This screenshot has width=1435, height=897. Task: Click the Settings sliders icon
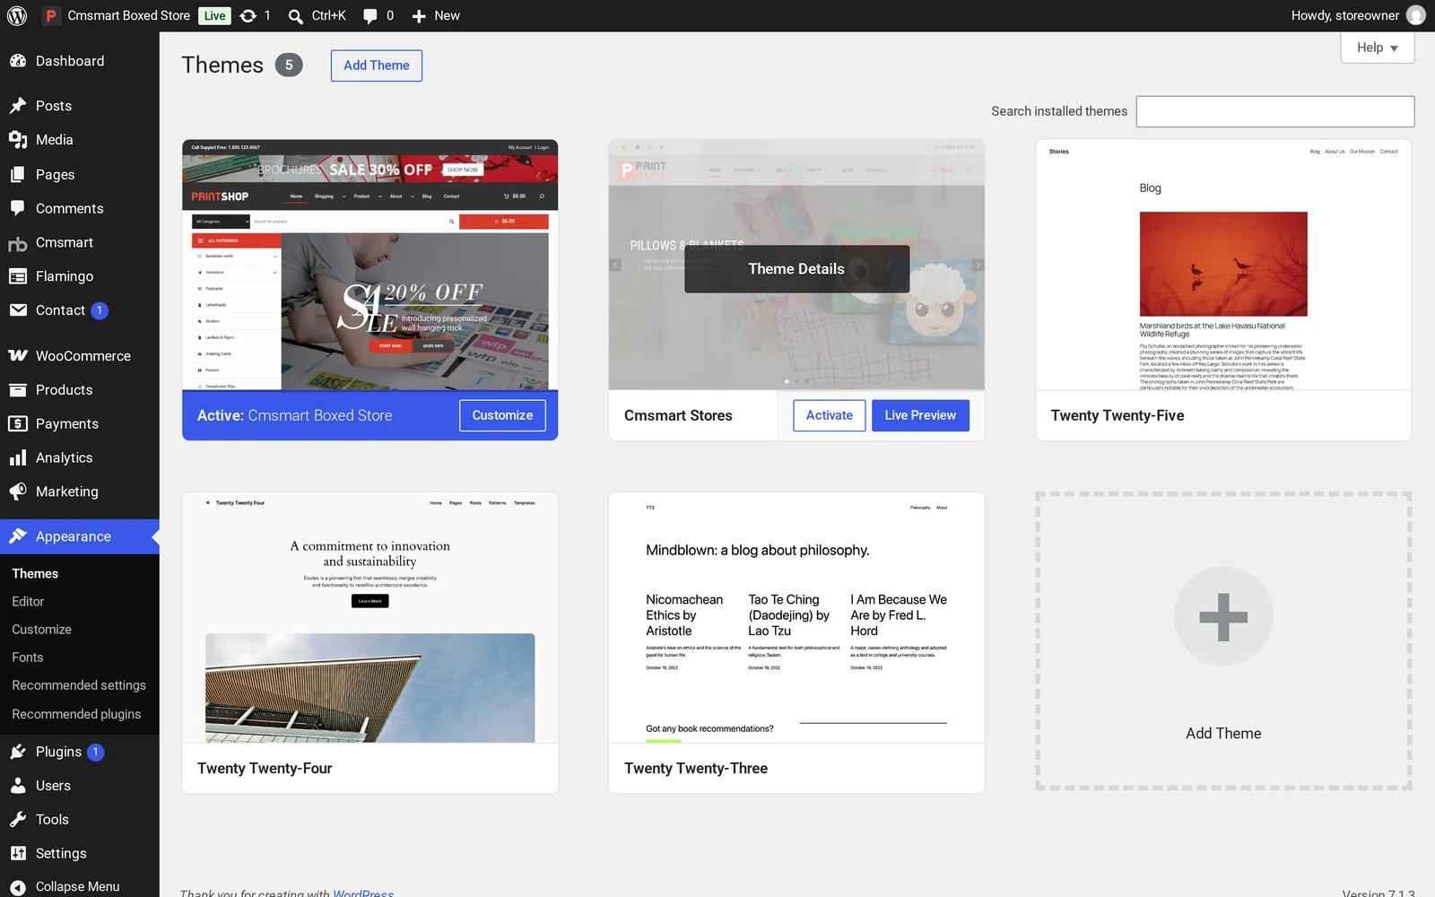(18, 854)
